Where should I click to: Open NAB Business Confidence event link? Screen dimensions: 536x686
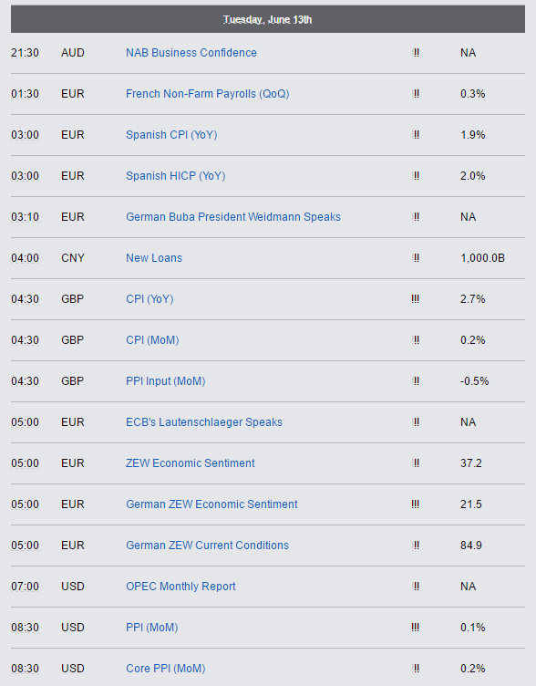click(191, 53)
